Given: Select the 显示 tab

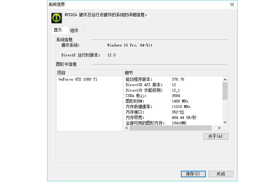Looking at the screenshot, I should pyautogui.click(x=60, y=30).
